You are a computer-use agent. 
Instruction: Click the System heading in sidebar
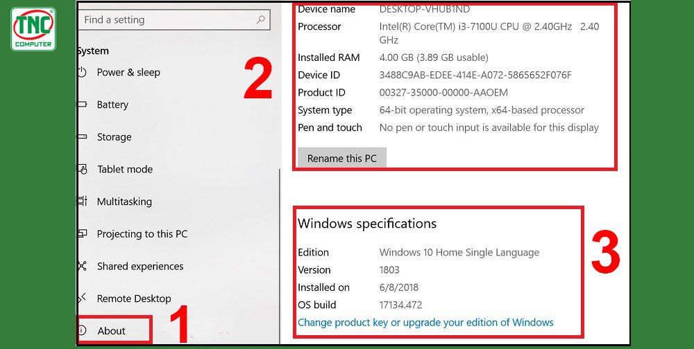click(93, 51)
